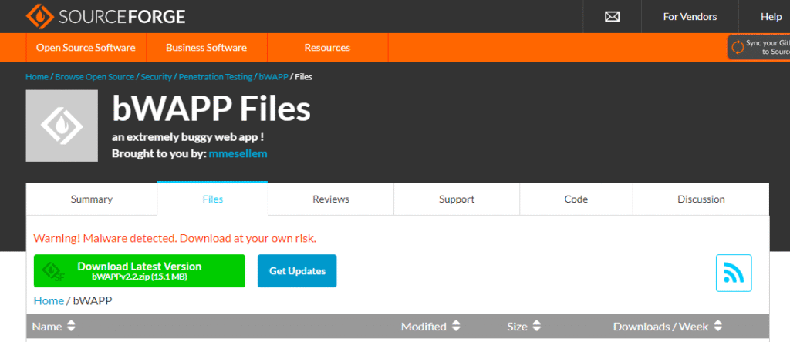The width and height of the screenshot is (790, 342).
Task: Open the Summary tab
Action: pyautogui.click(x=92, y=199)
